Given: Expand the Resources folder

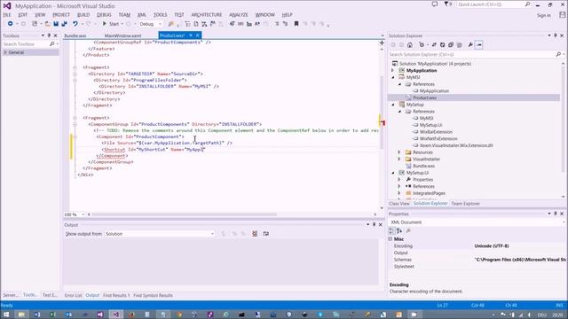Looking at the screenshot, I should coord(399,152).
